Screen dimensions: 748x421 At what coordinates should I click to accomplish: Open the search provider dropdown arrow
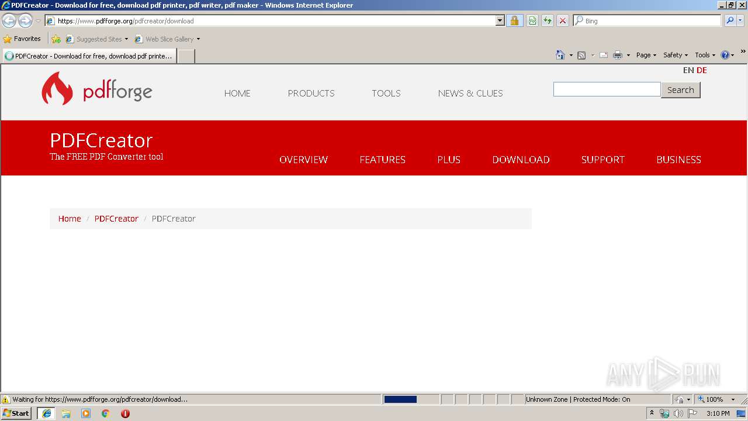(x=740, y=21)
